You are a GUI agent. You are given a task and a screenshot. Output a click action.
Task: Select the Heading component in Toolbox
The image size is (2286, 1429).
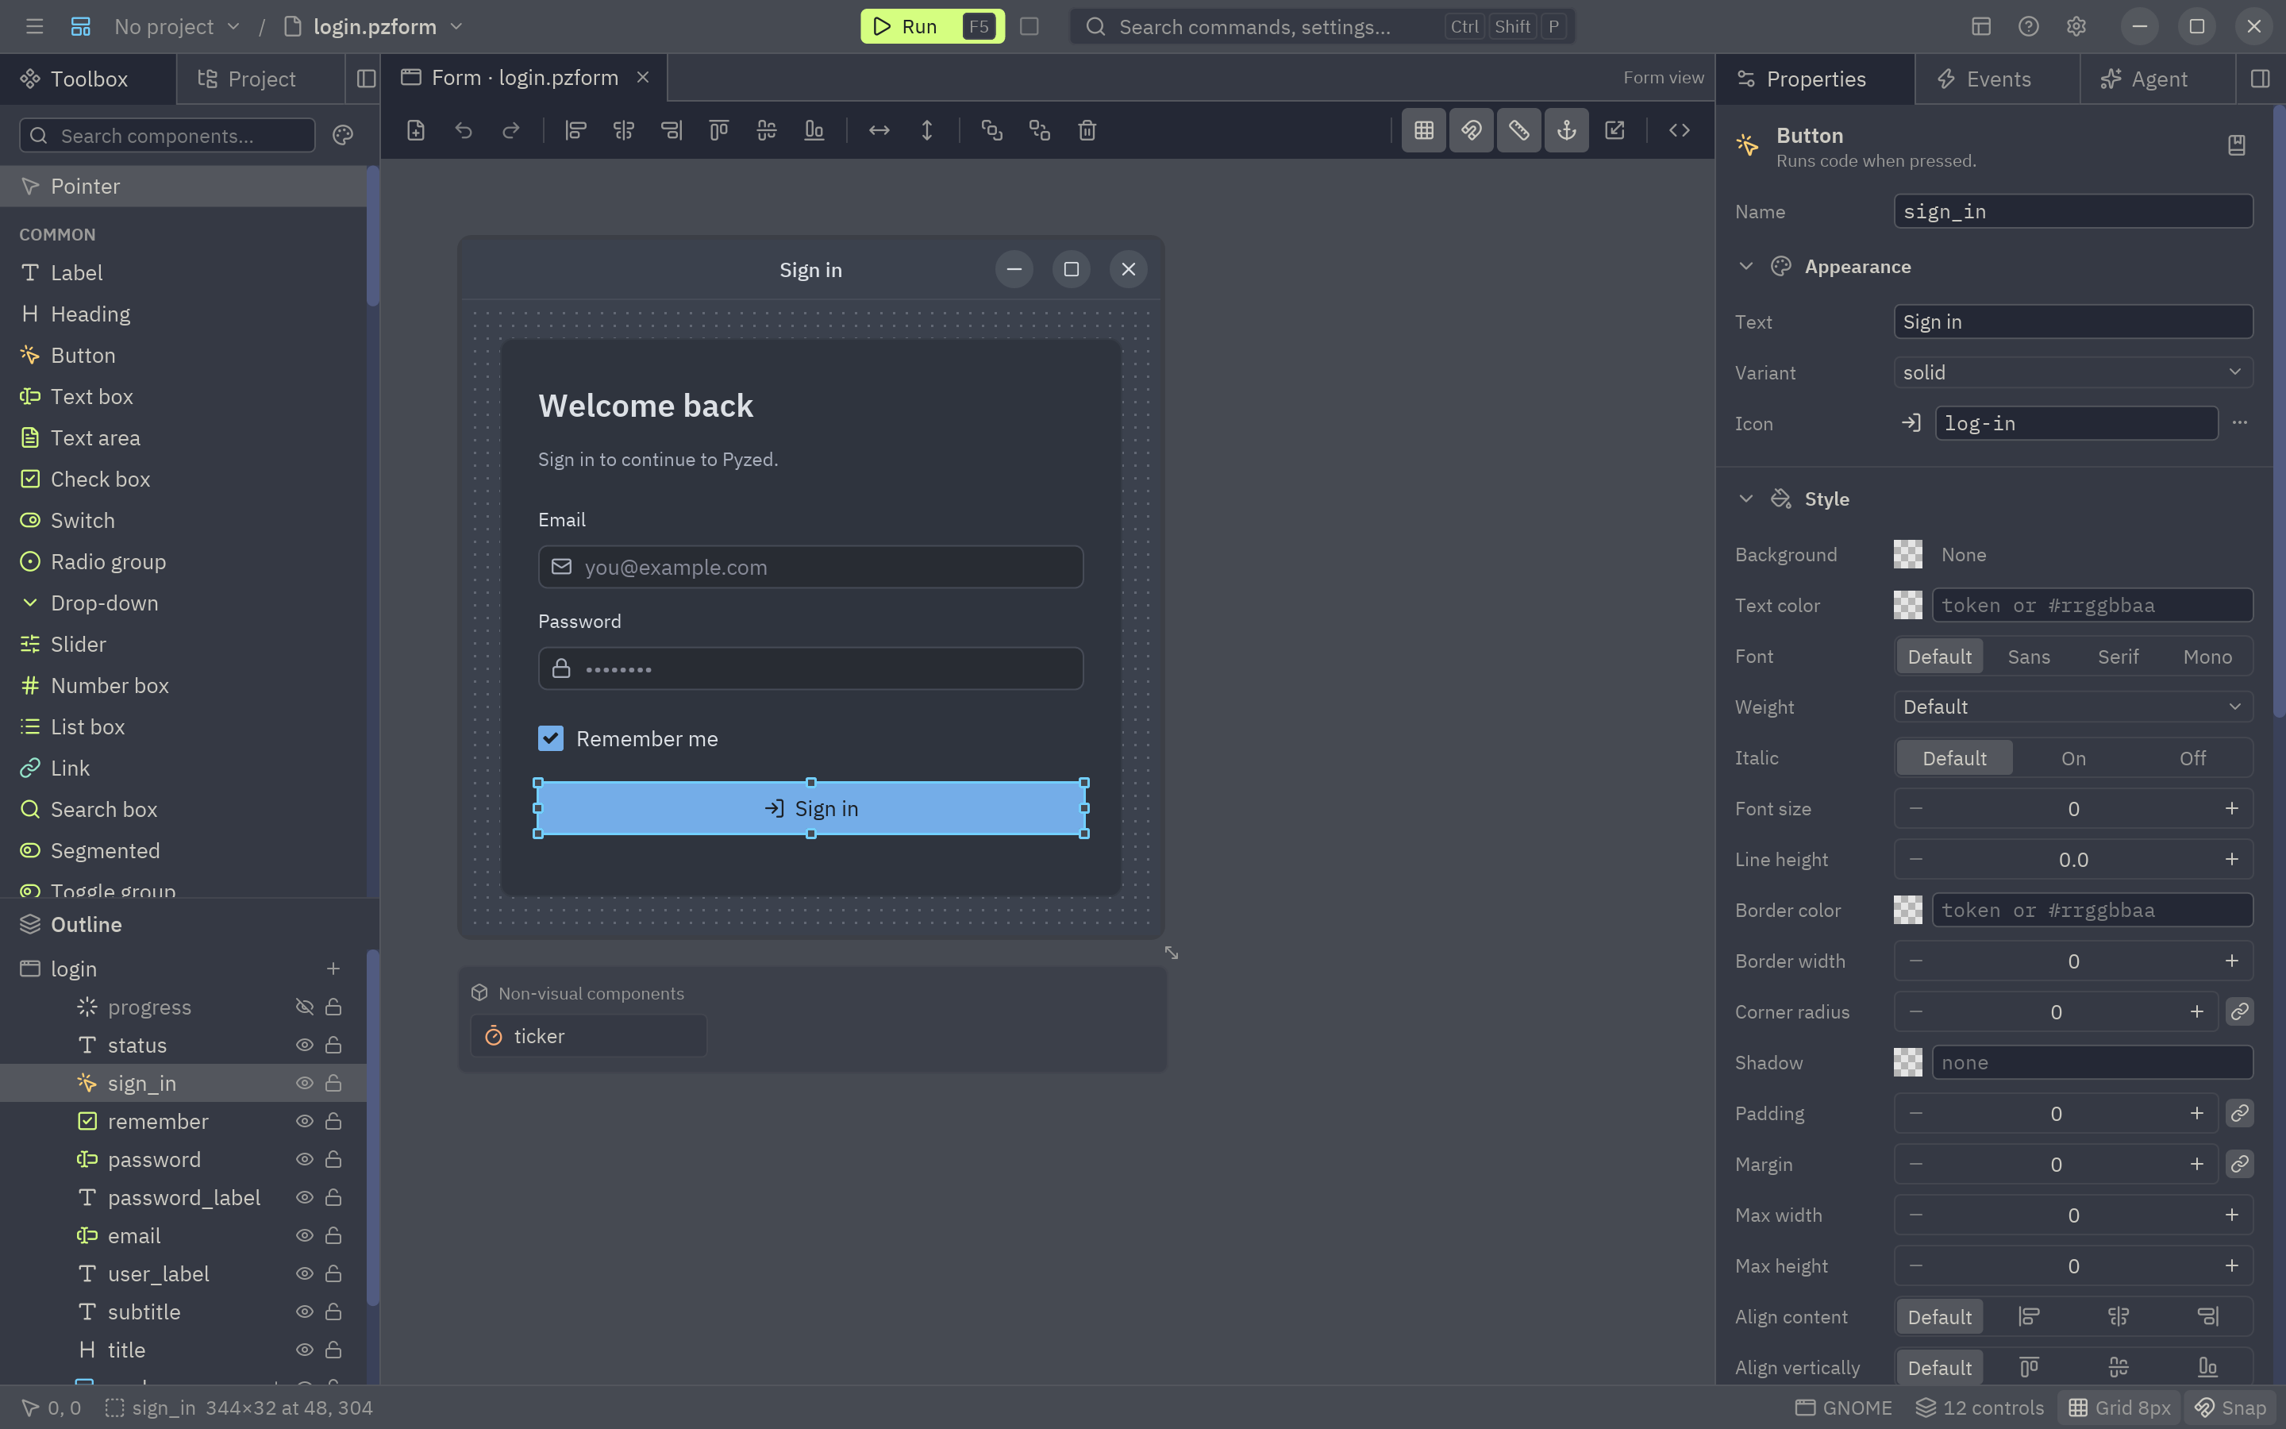pos(183,314)
